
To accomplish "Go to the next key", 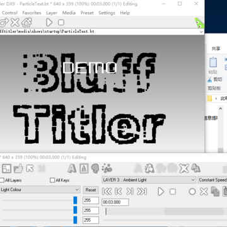I will pyautogui.click(x=130, y=192).
